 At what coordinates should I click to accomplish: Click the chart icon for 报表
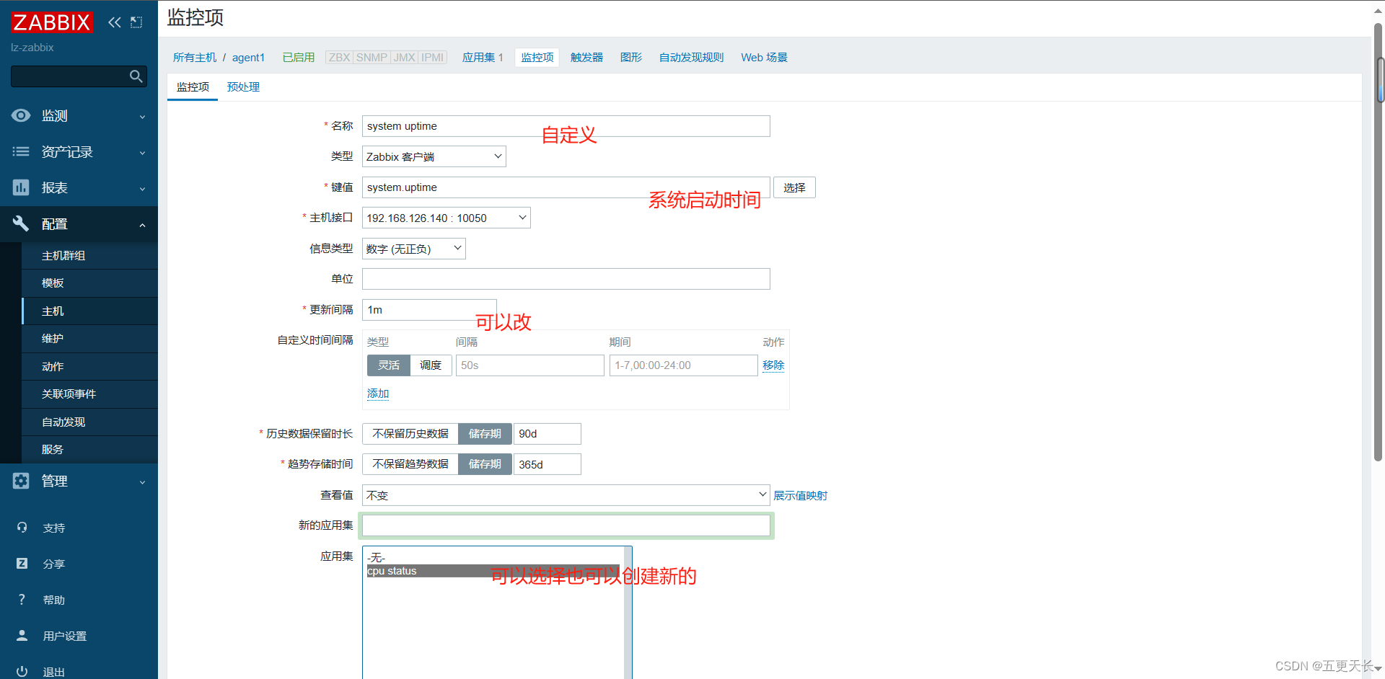(21, 187)
